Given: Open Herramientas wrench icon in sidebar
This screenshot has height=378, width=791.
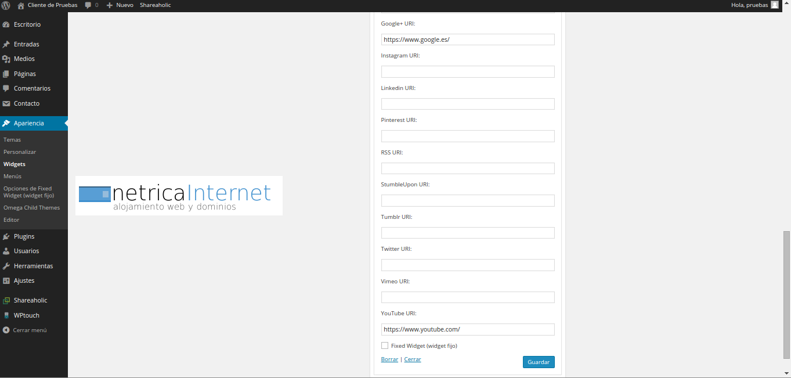Looking at the screenshot, I should (x=6, y=266).
